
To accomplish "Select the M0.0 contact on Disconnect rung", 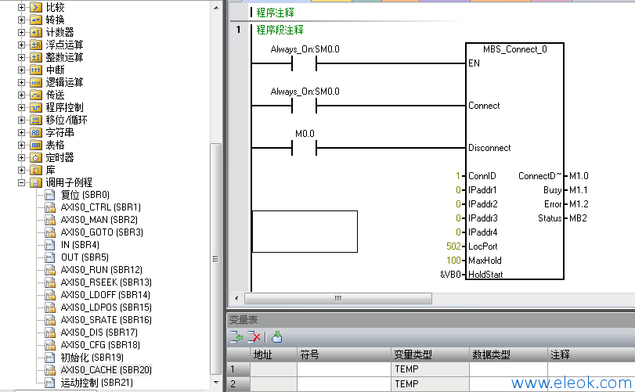I will click(304, 148).
